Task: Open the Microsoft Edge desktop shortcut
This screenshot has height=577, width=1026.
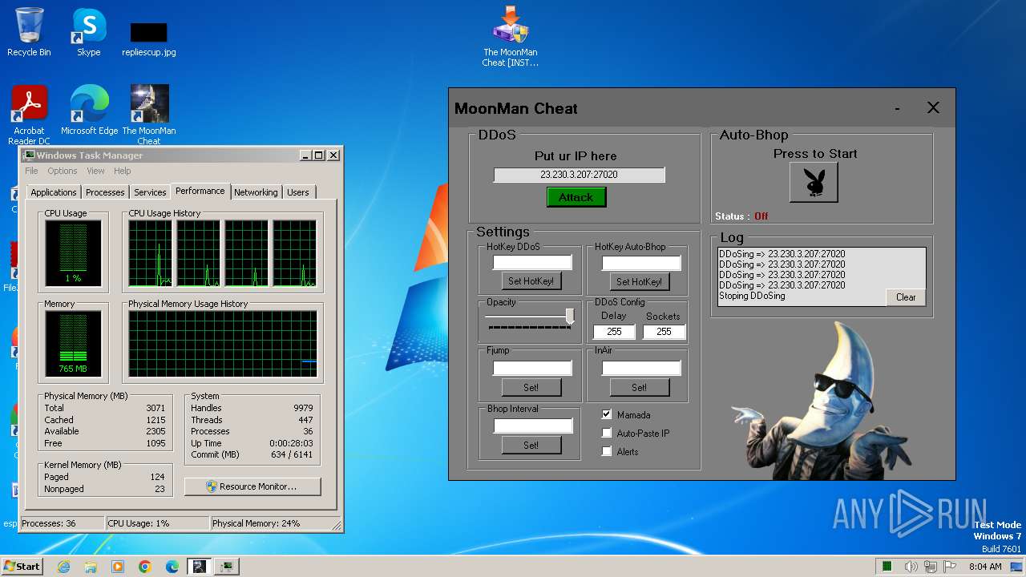Action: [x=89, y=110]
